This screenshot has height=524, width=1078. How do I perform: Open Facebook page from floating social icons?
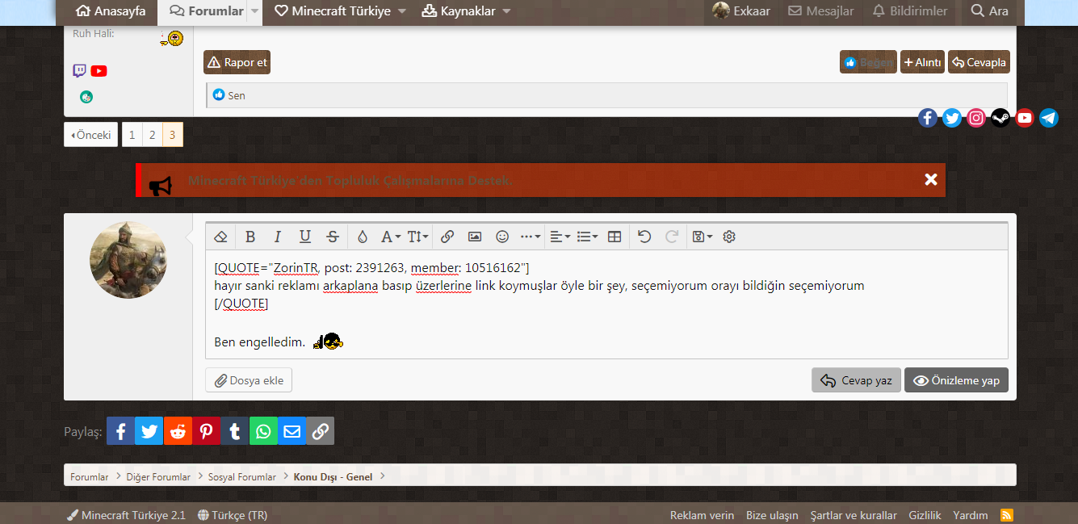(928, 118)
